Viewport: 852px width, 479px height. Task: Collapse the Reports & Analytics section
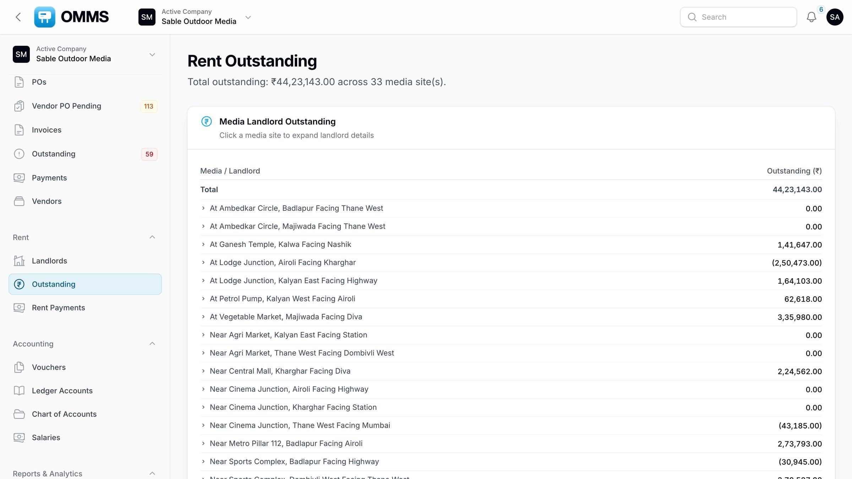(x=152, y=473)
